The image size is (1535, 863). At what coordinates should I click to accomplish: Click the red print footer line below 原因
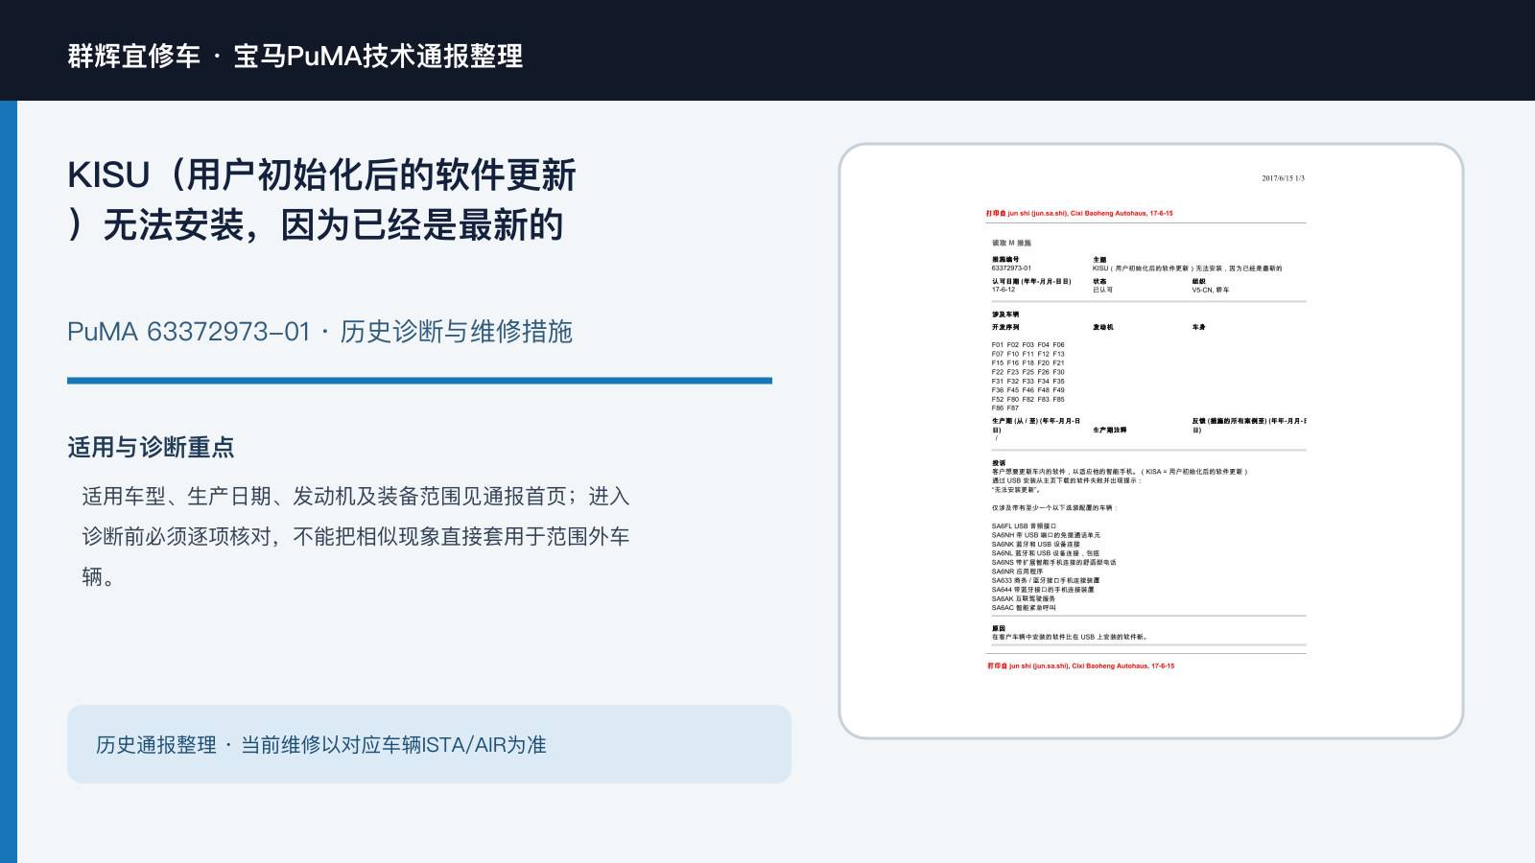1080,665
